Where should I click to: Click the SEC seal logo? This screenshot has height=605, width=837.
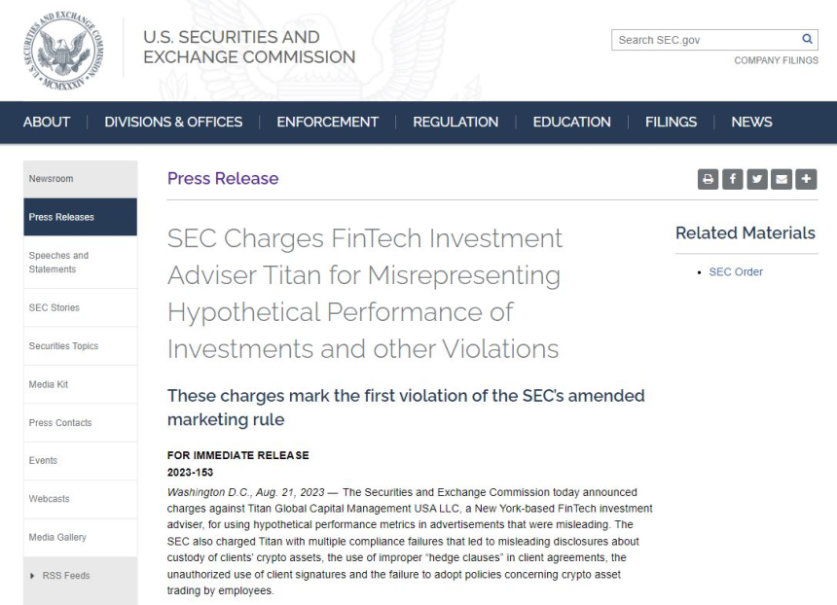pyautogui.click(x=61, y=47)
